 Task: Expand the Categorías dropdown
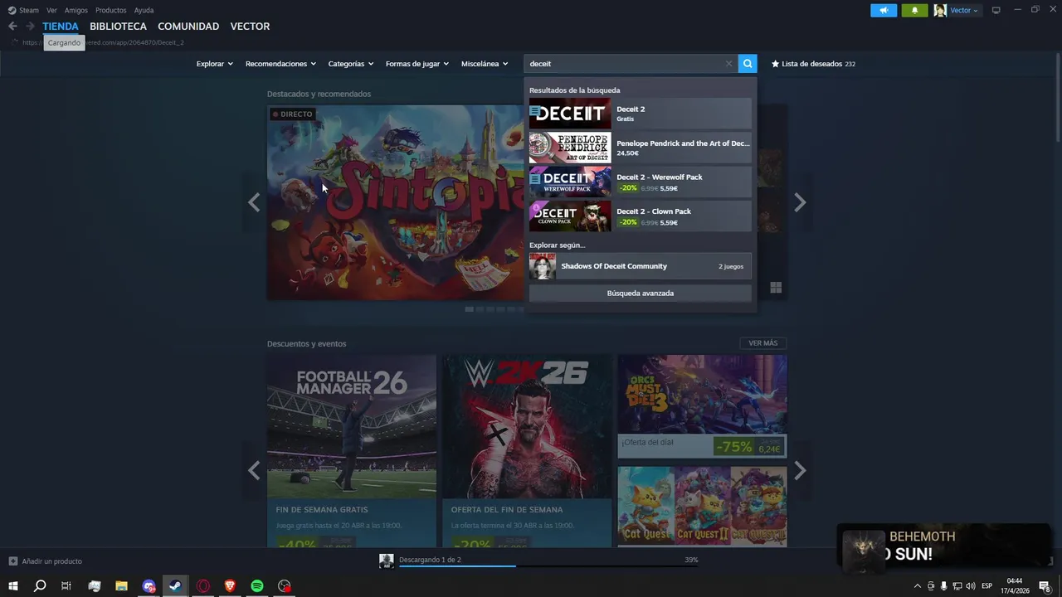point(350,64)
